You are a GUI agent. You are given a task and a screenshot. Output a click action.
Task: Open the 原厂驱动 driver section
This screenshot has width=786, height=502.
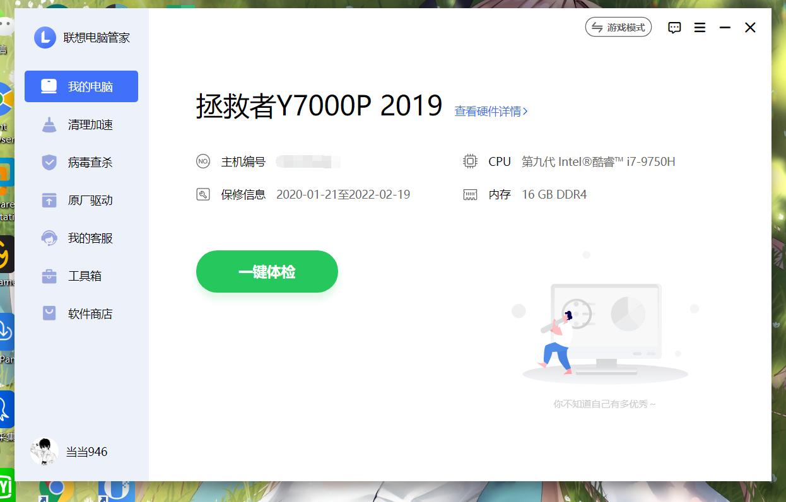(x=81, y=200)
